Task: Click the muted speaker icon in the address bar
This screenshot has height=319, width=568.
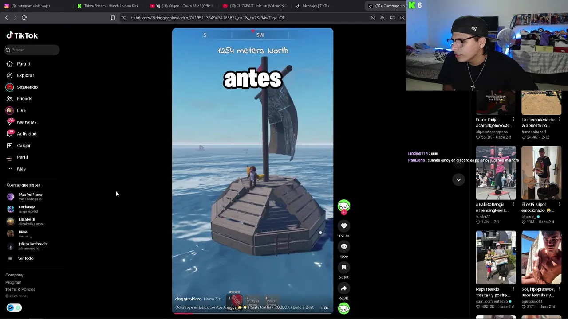Action: click(373, 18)
